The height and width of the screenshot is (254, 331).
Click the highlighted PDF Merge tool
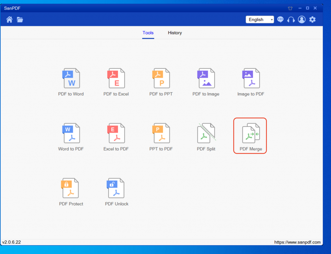(x=251, y=136)
